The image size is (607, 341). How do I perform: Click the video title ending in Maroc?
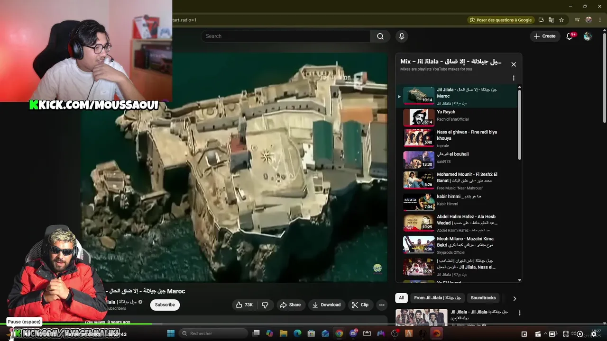point(145,291)
